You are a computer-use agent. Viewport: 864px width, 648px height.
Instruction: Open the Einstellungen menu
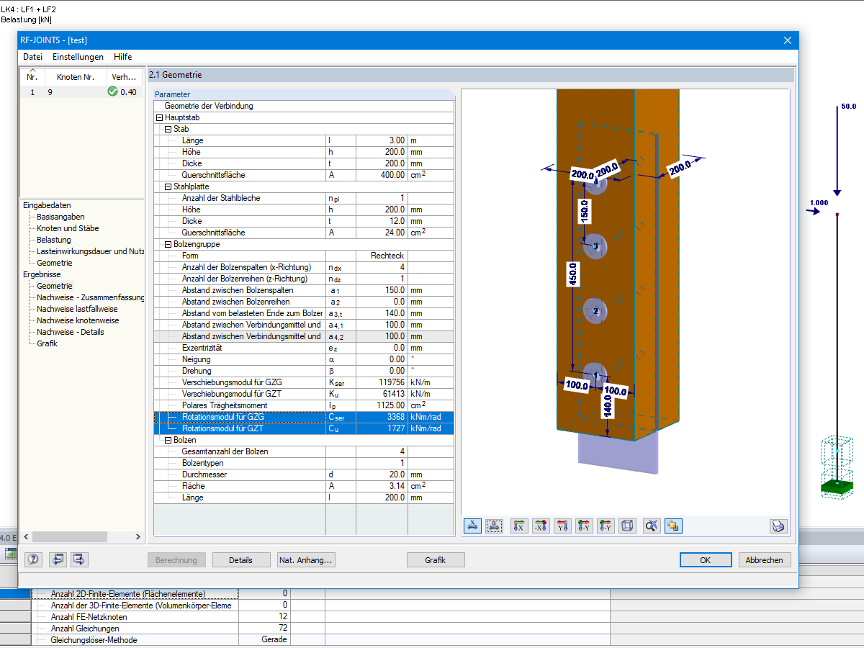coord(78,57)
